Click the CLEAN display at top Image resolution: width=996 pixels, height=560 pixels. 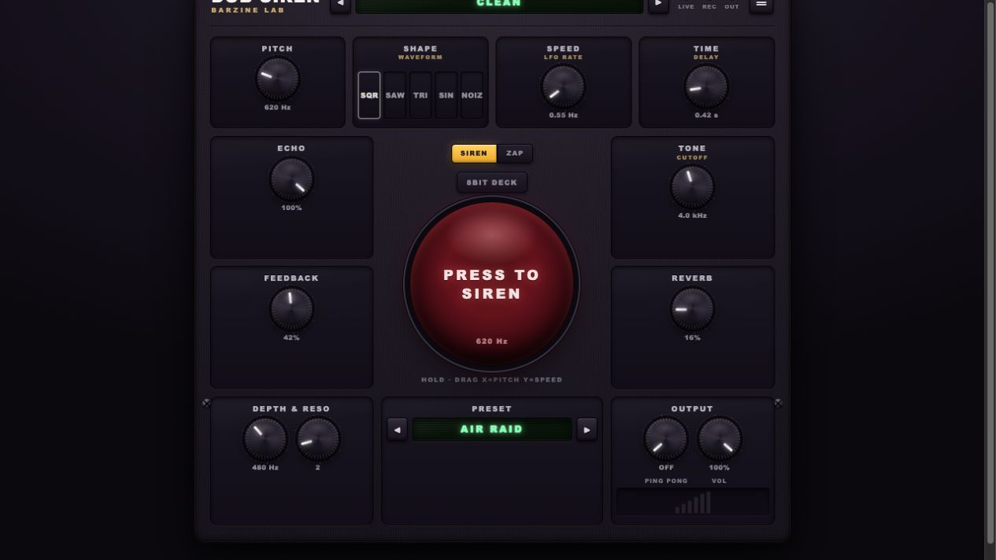point(499,5)
